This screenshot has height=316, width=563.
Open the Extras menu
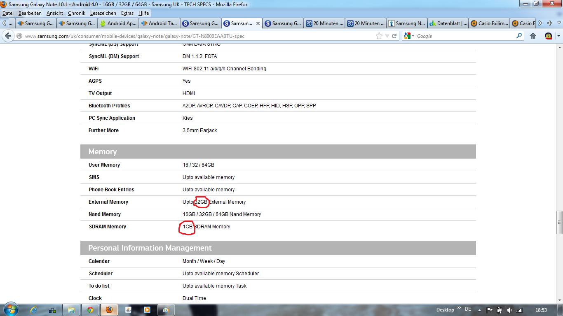pyautogui.click(x=127, y=13)
